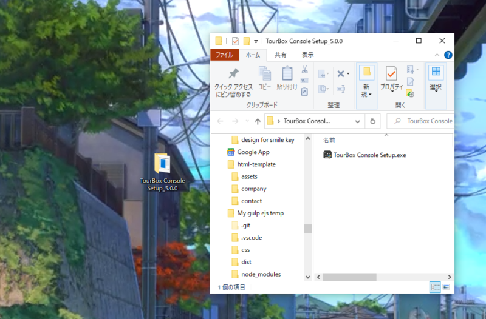Open the Select dropdown arrow
Screen dimensions: 486x319
coord(436,92)
